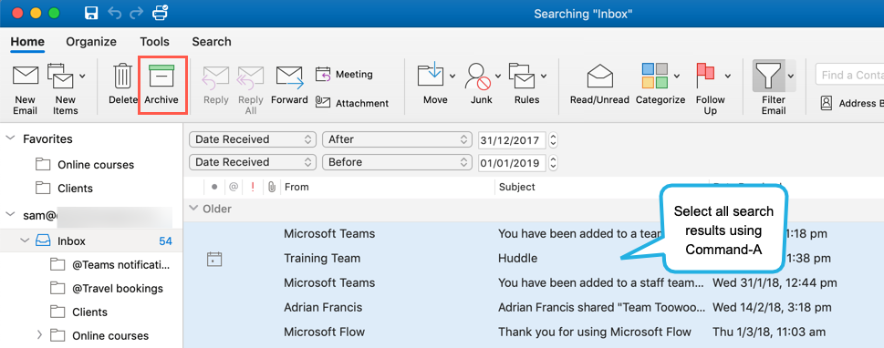Click the 01/01/2019 date field

pos(512,163)
